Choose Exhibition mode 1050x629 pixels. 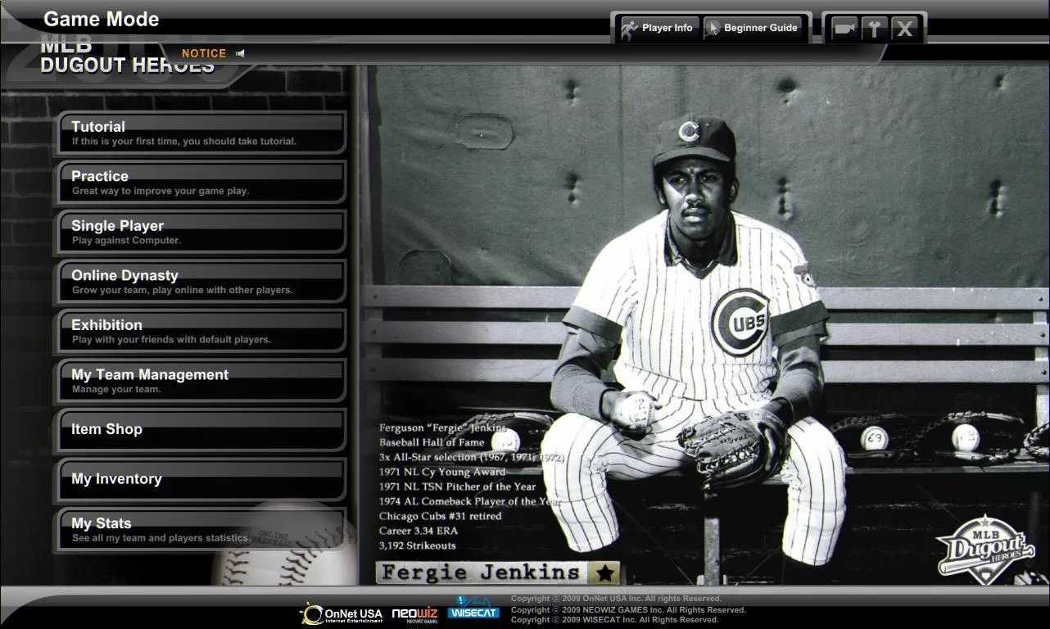coord(201,331)
